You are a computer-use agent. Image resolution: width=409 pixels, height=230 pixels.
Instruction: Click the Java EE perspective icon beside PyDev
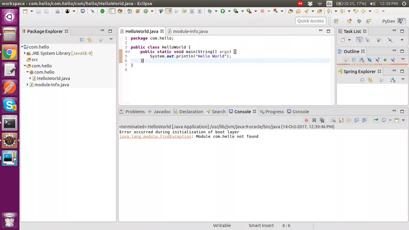coord(401,21)
